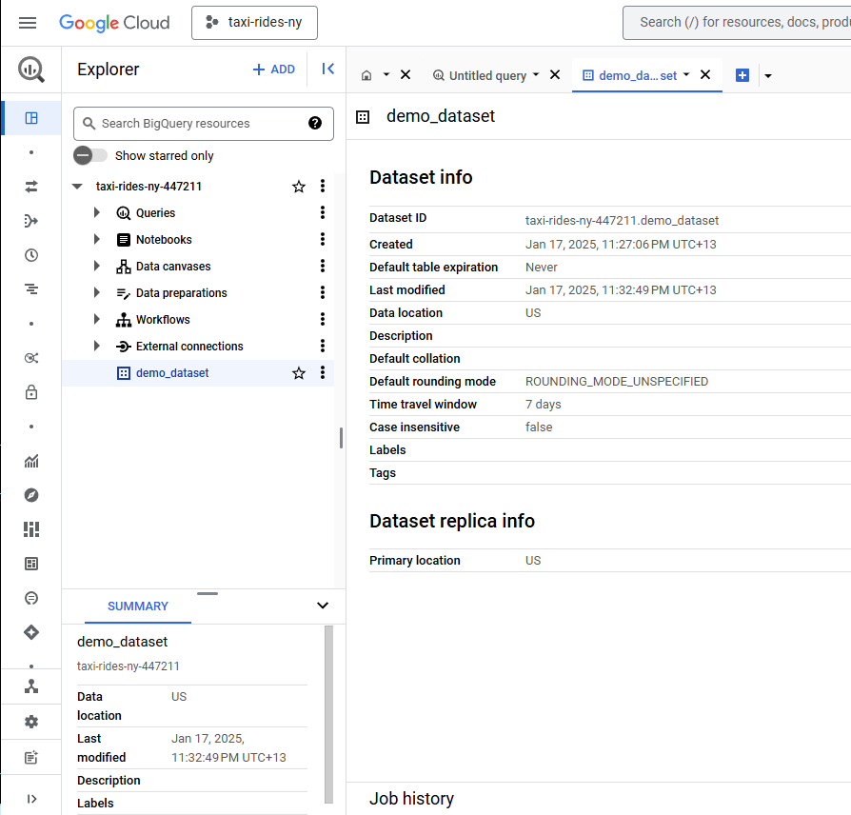Expand the Queries node
This screenshot has width=851, height=815.
[x=96, y=212]
